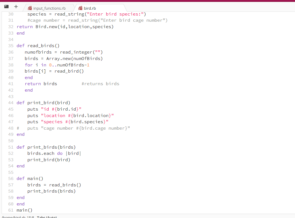Viewport: 295px width, 218px height.
Task: Click the #returns birds comment on line 41
Action: [x=100, y=84]
